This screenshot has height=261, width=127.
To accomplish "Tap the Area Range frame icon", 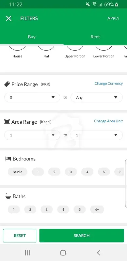I will pos(7,122).
